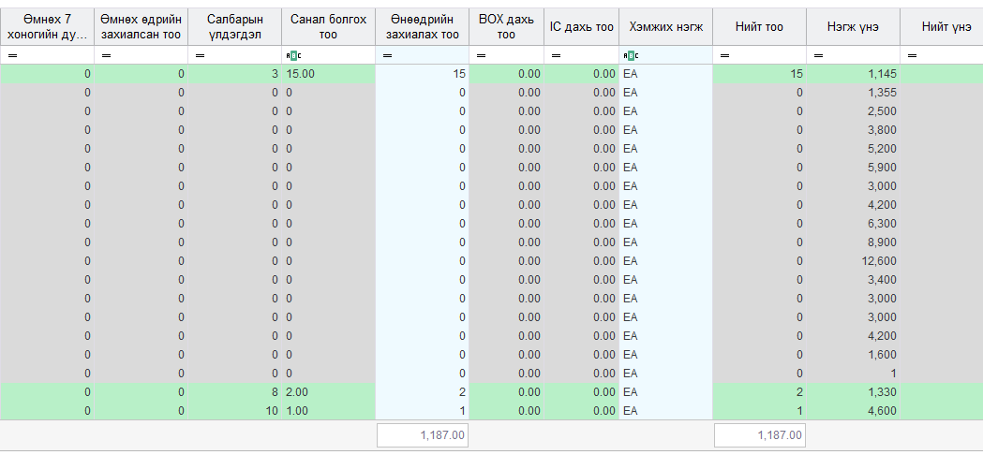Click the Салбарын үлдэгдэл column header

click(234, 27)
